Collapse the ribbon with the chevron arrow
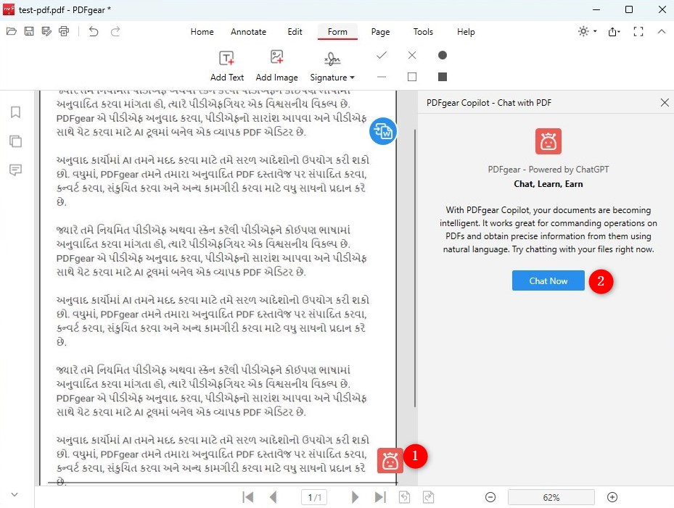 (x=661, y=32)
